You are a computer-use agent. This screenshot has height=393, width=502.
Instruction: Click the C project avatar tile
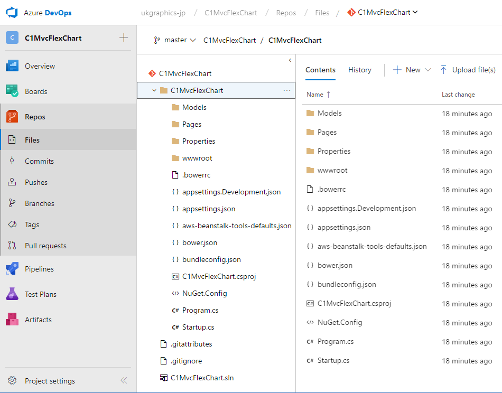(x=12, y=38)
